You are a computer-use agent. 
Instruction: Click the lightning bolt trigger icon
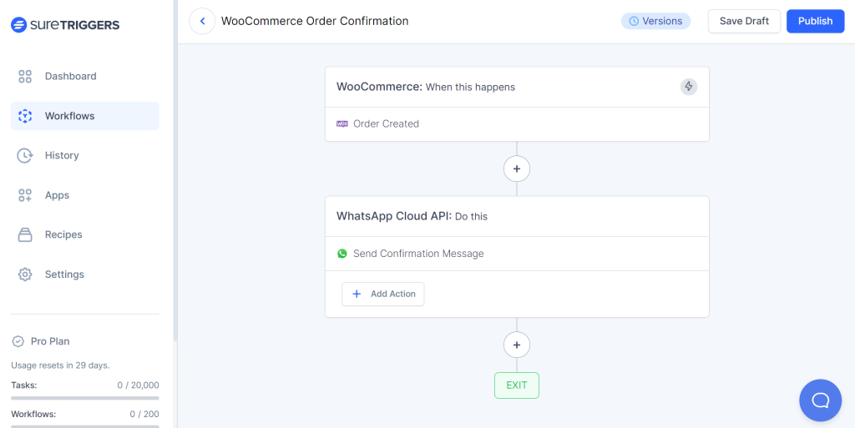pos(689,86)
